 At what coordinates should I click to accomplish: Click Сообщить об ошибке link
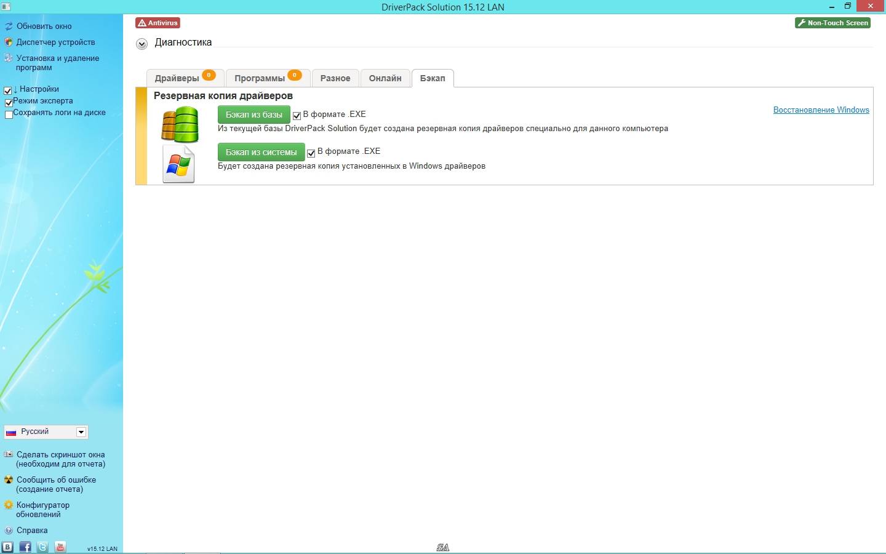click(x=56, y=484)
